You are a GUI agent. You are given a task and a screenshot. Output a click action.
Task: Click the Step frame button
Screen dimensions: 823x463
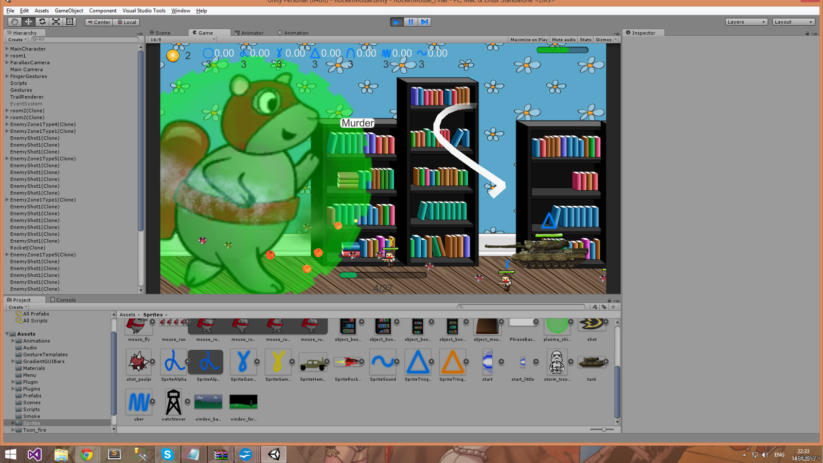pos(424,22)
